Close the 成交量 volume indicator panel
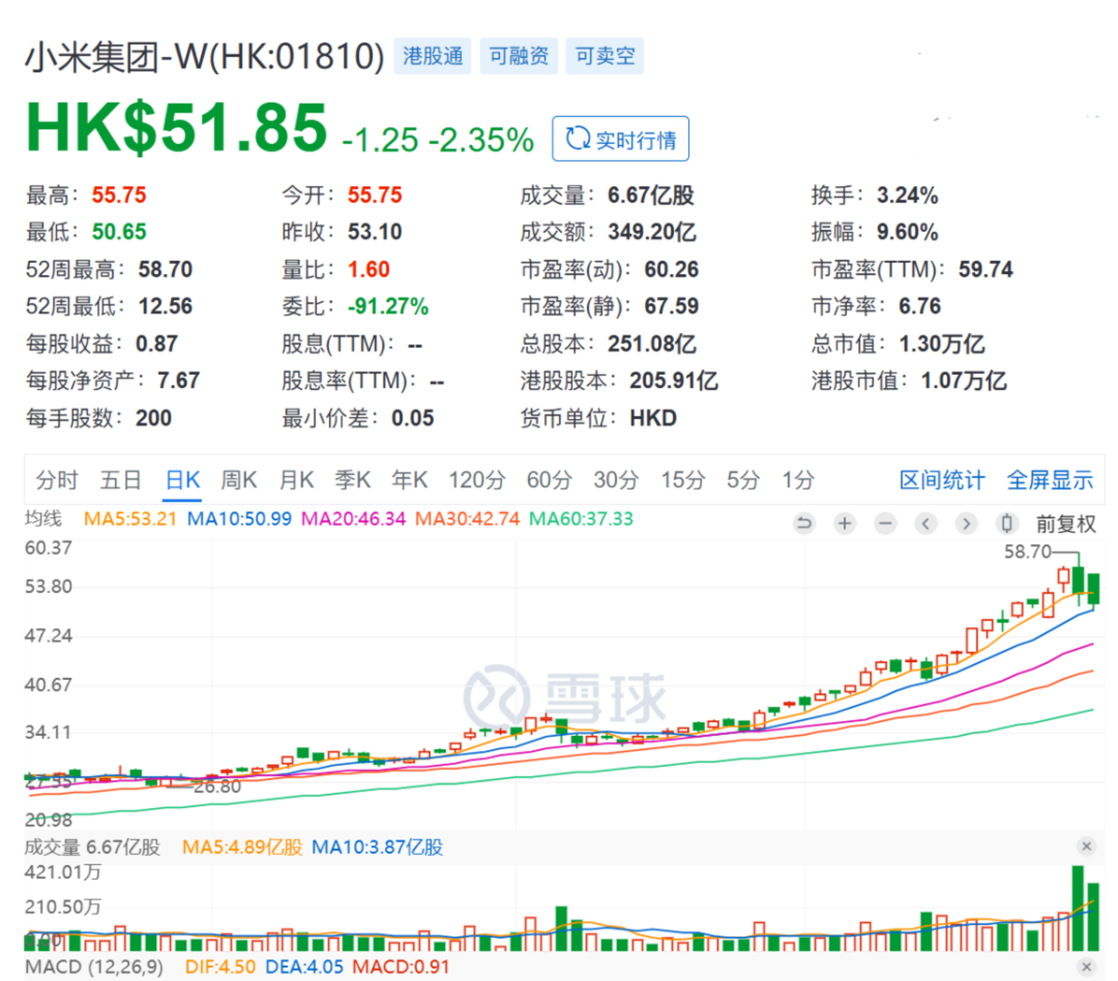Image resolution: width=1118 pixels, height=981 pixels. pyautogui.click(x=1086, y=847)
